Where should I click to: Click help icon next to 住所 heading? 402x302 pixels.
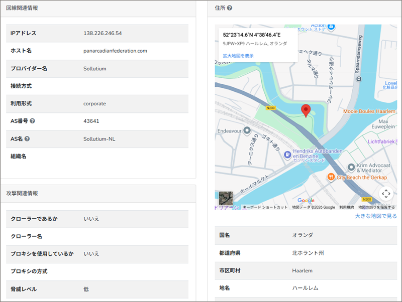pyautogui.click(x=230, y=8)
